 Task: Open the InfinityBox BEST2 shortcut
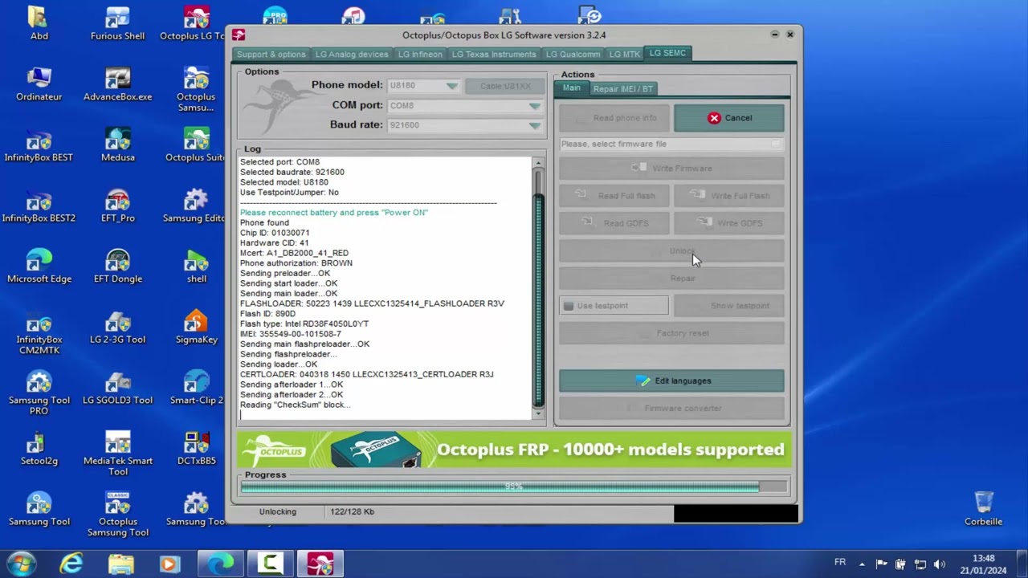point(39,206)
